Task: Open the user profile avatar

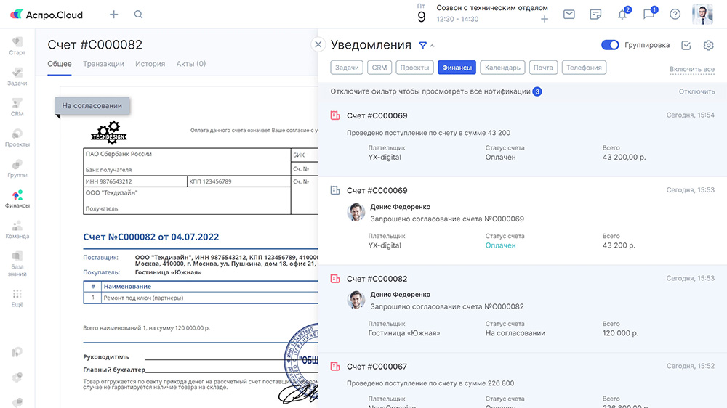Action: click(x=702, y=15)
